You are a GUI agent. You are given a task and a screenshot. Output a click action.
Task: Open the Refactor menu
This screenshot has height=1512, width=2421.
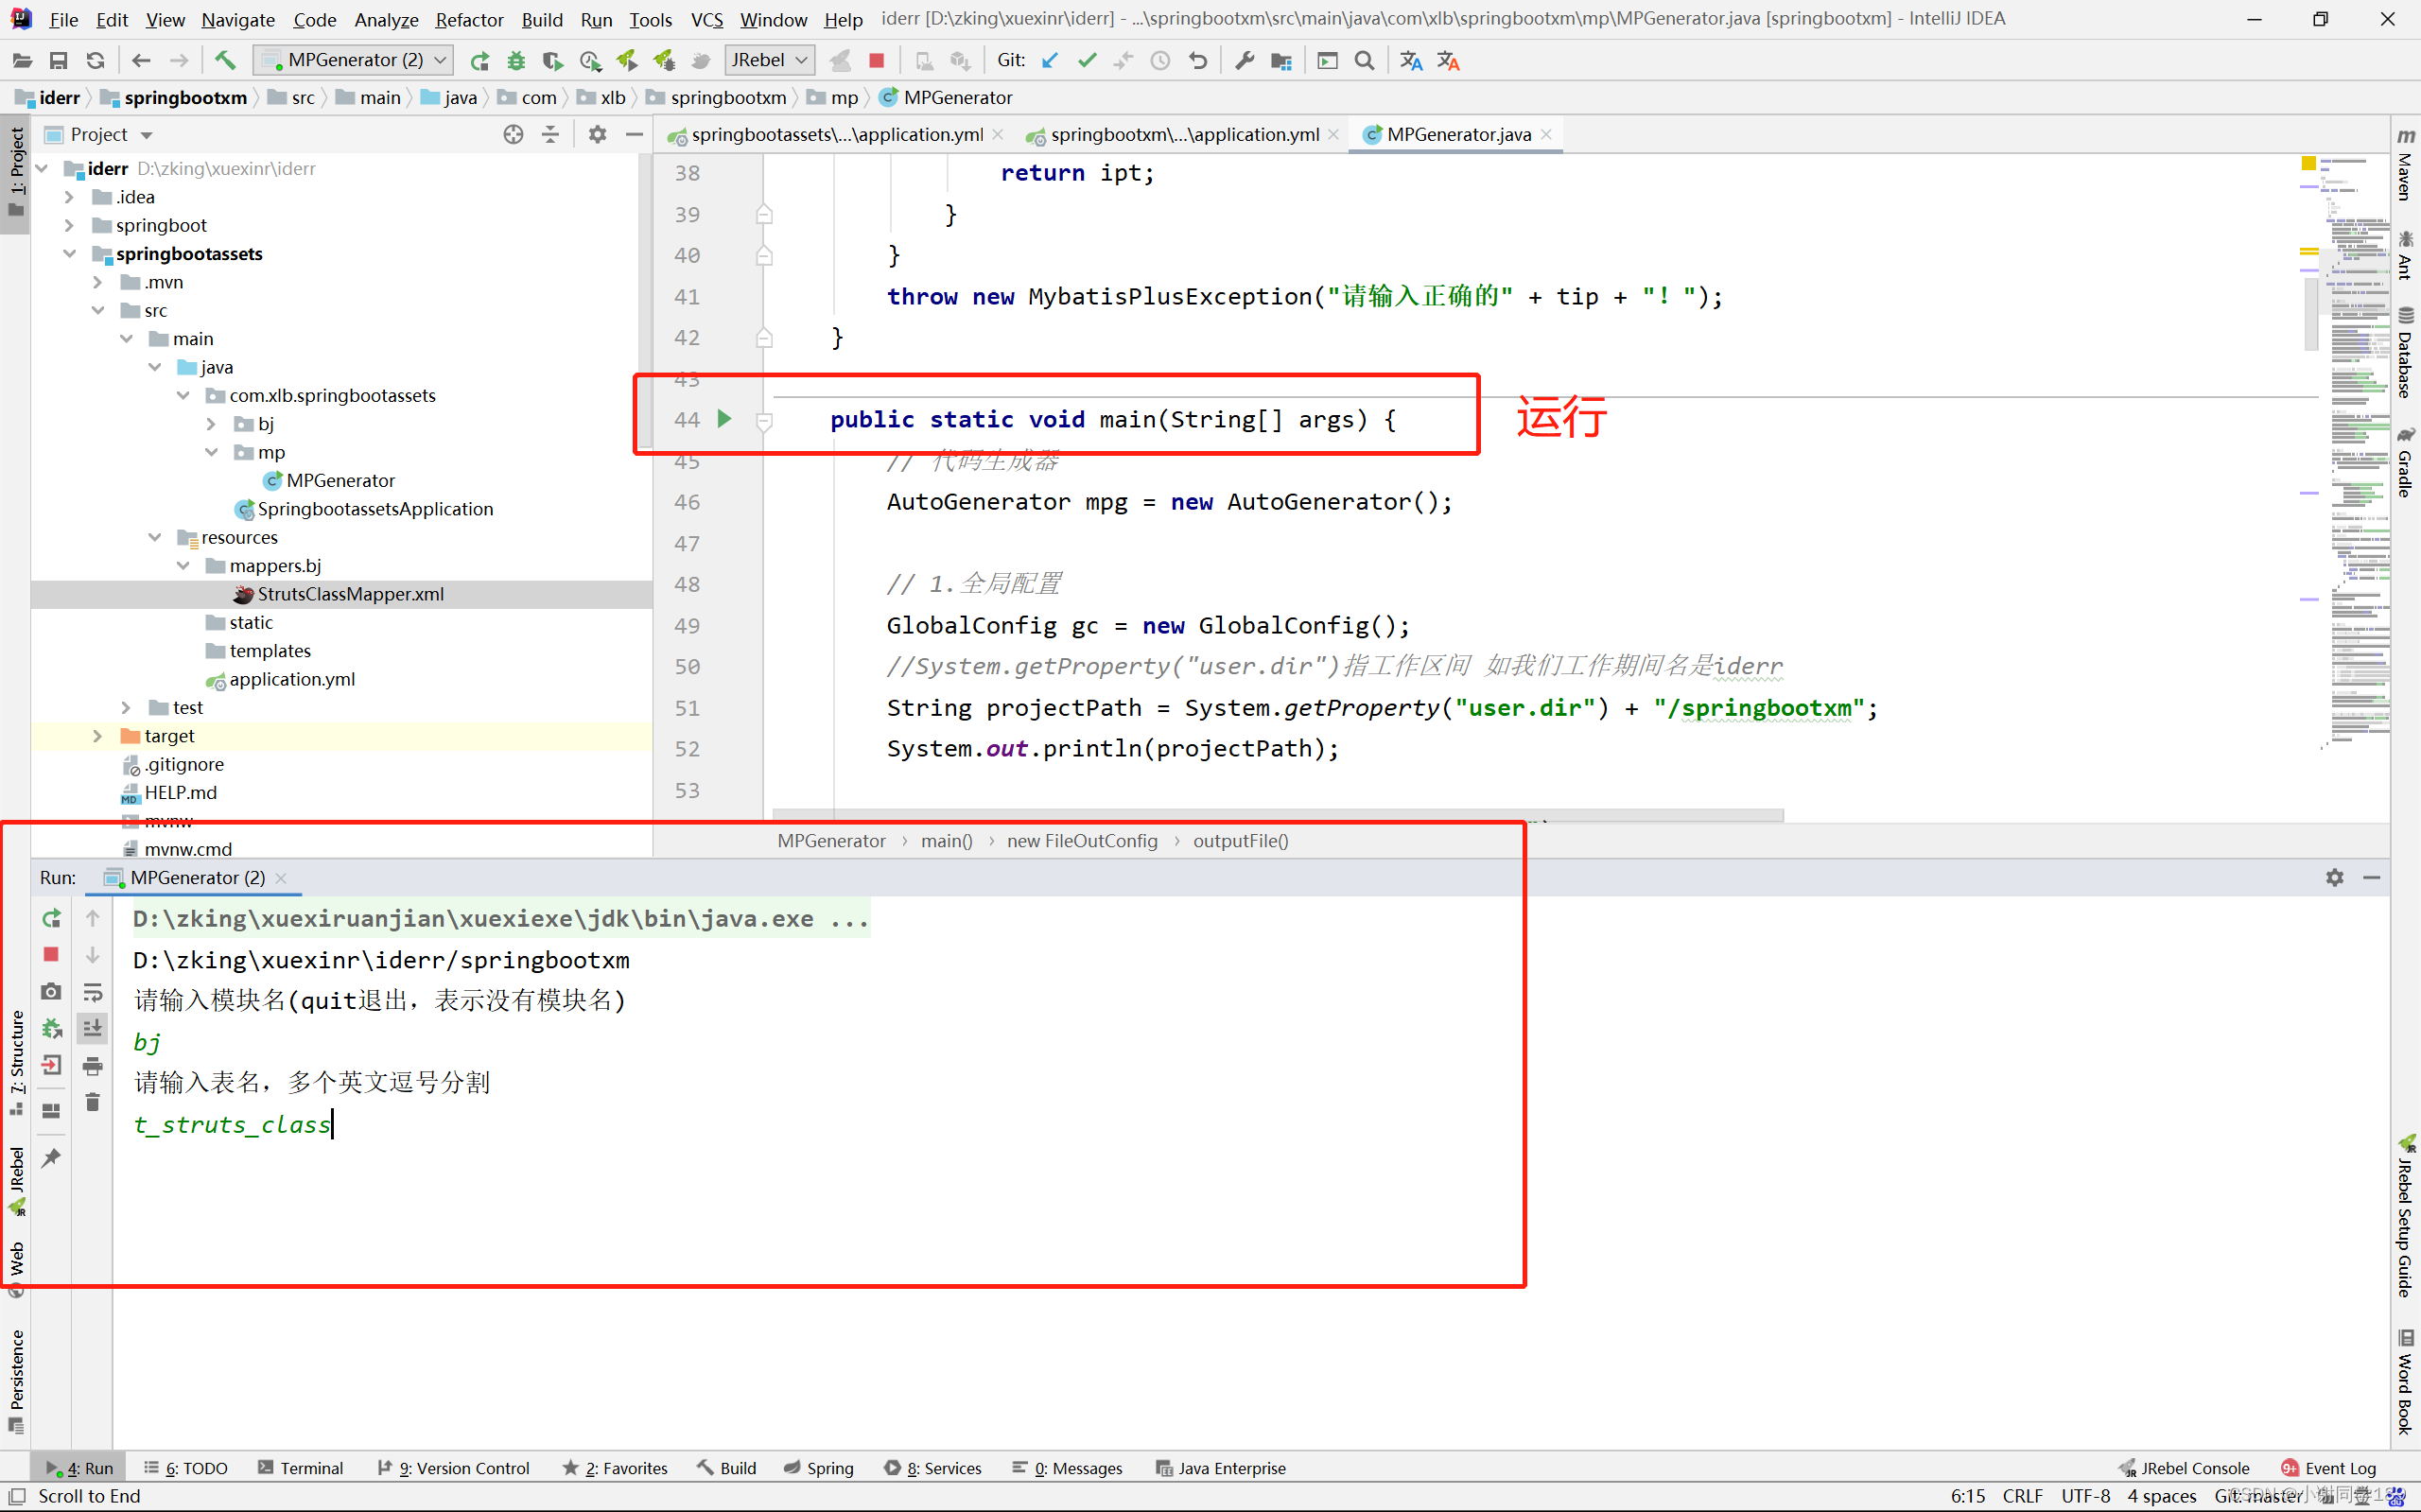(468, 19)
